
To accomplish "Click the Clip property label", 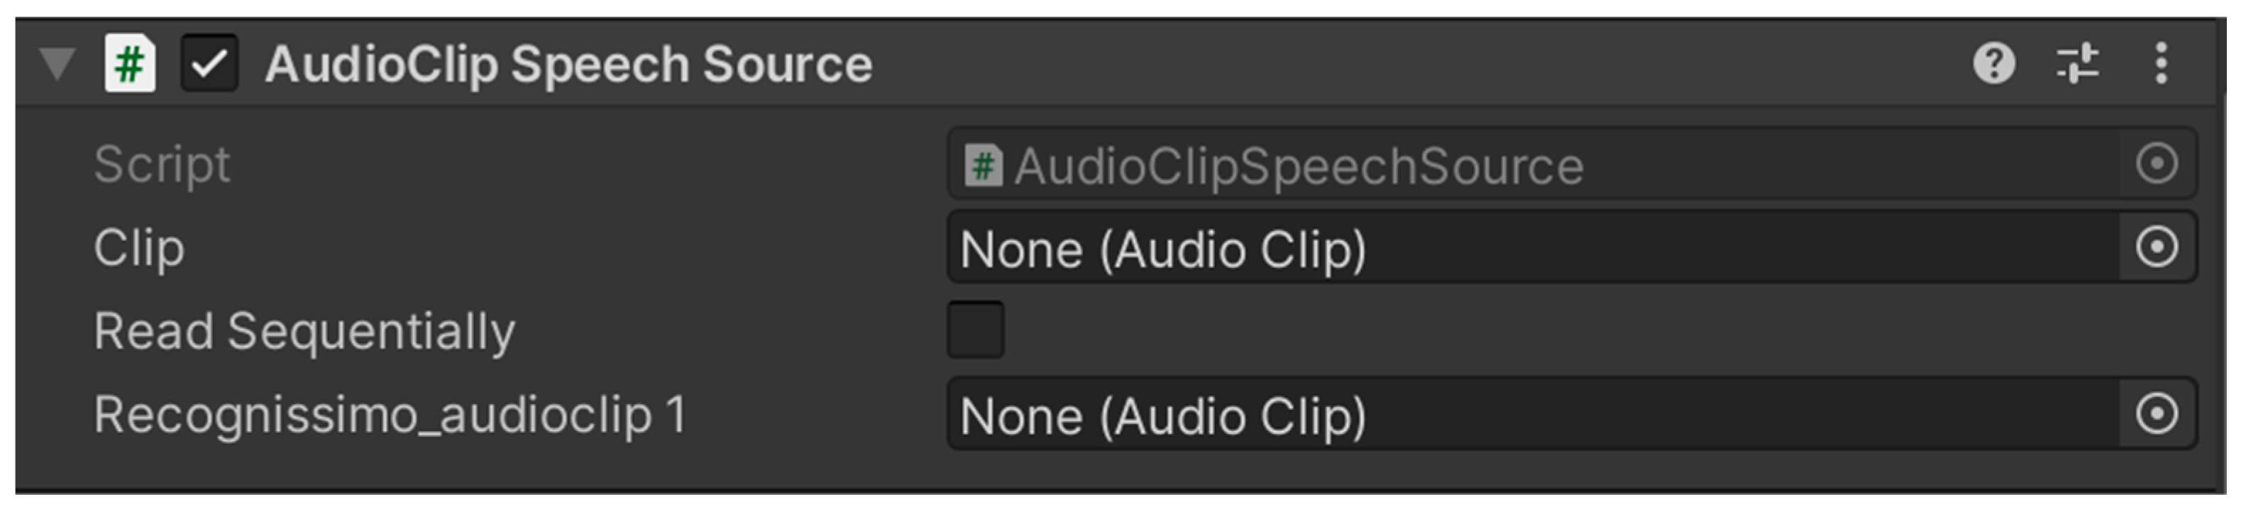I will click(139, 248).
